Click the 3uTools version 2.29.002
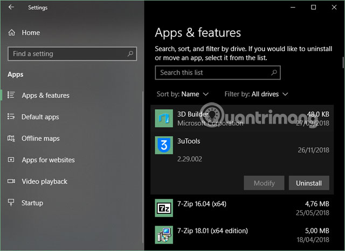Image resolution: width=345 pixels, height=251 pixels. (190, 159)
